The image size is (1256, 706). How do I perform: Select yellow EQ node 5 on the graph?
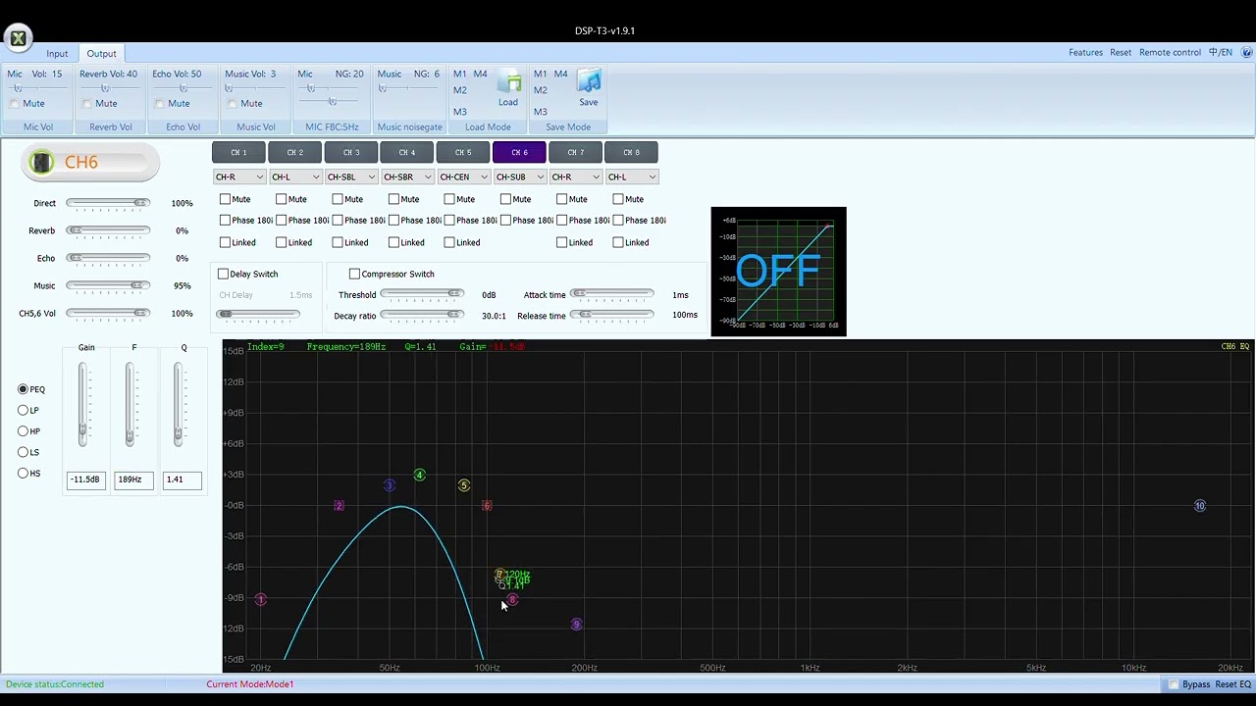click(x=464, y=485)
